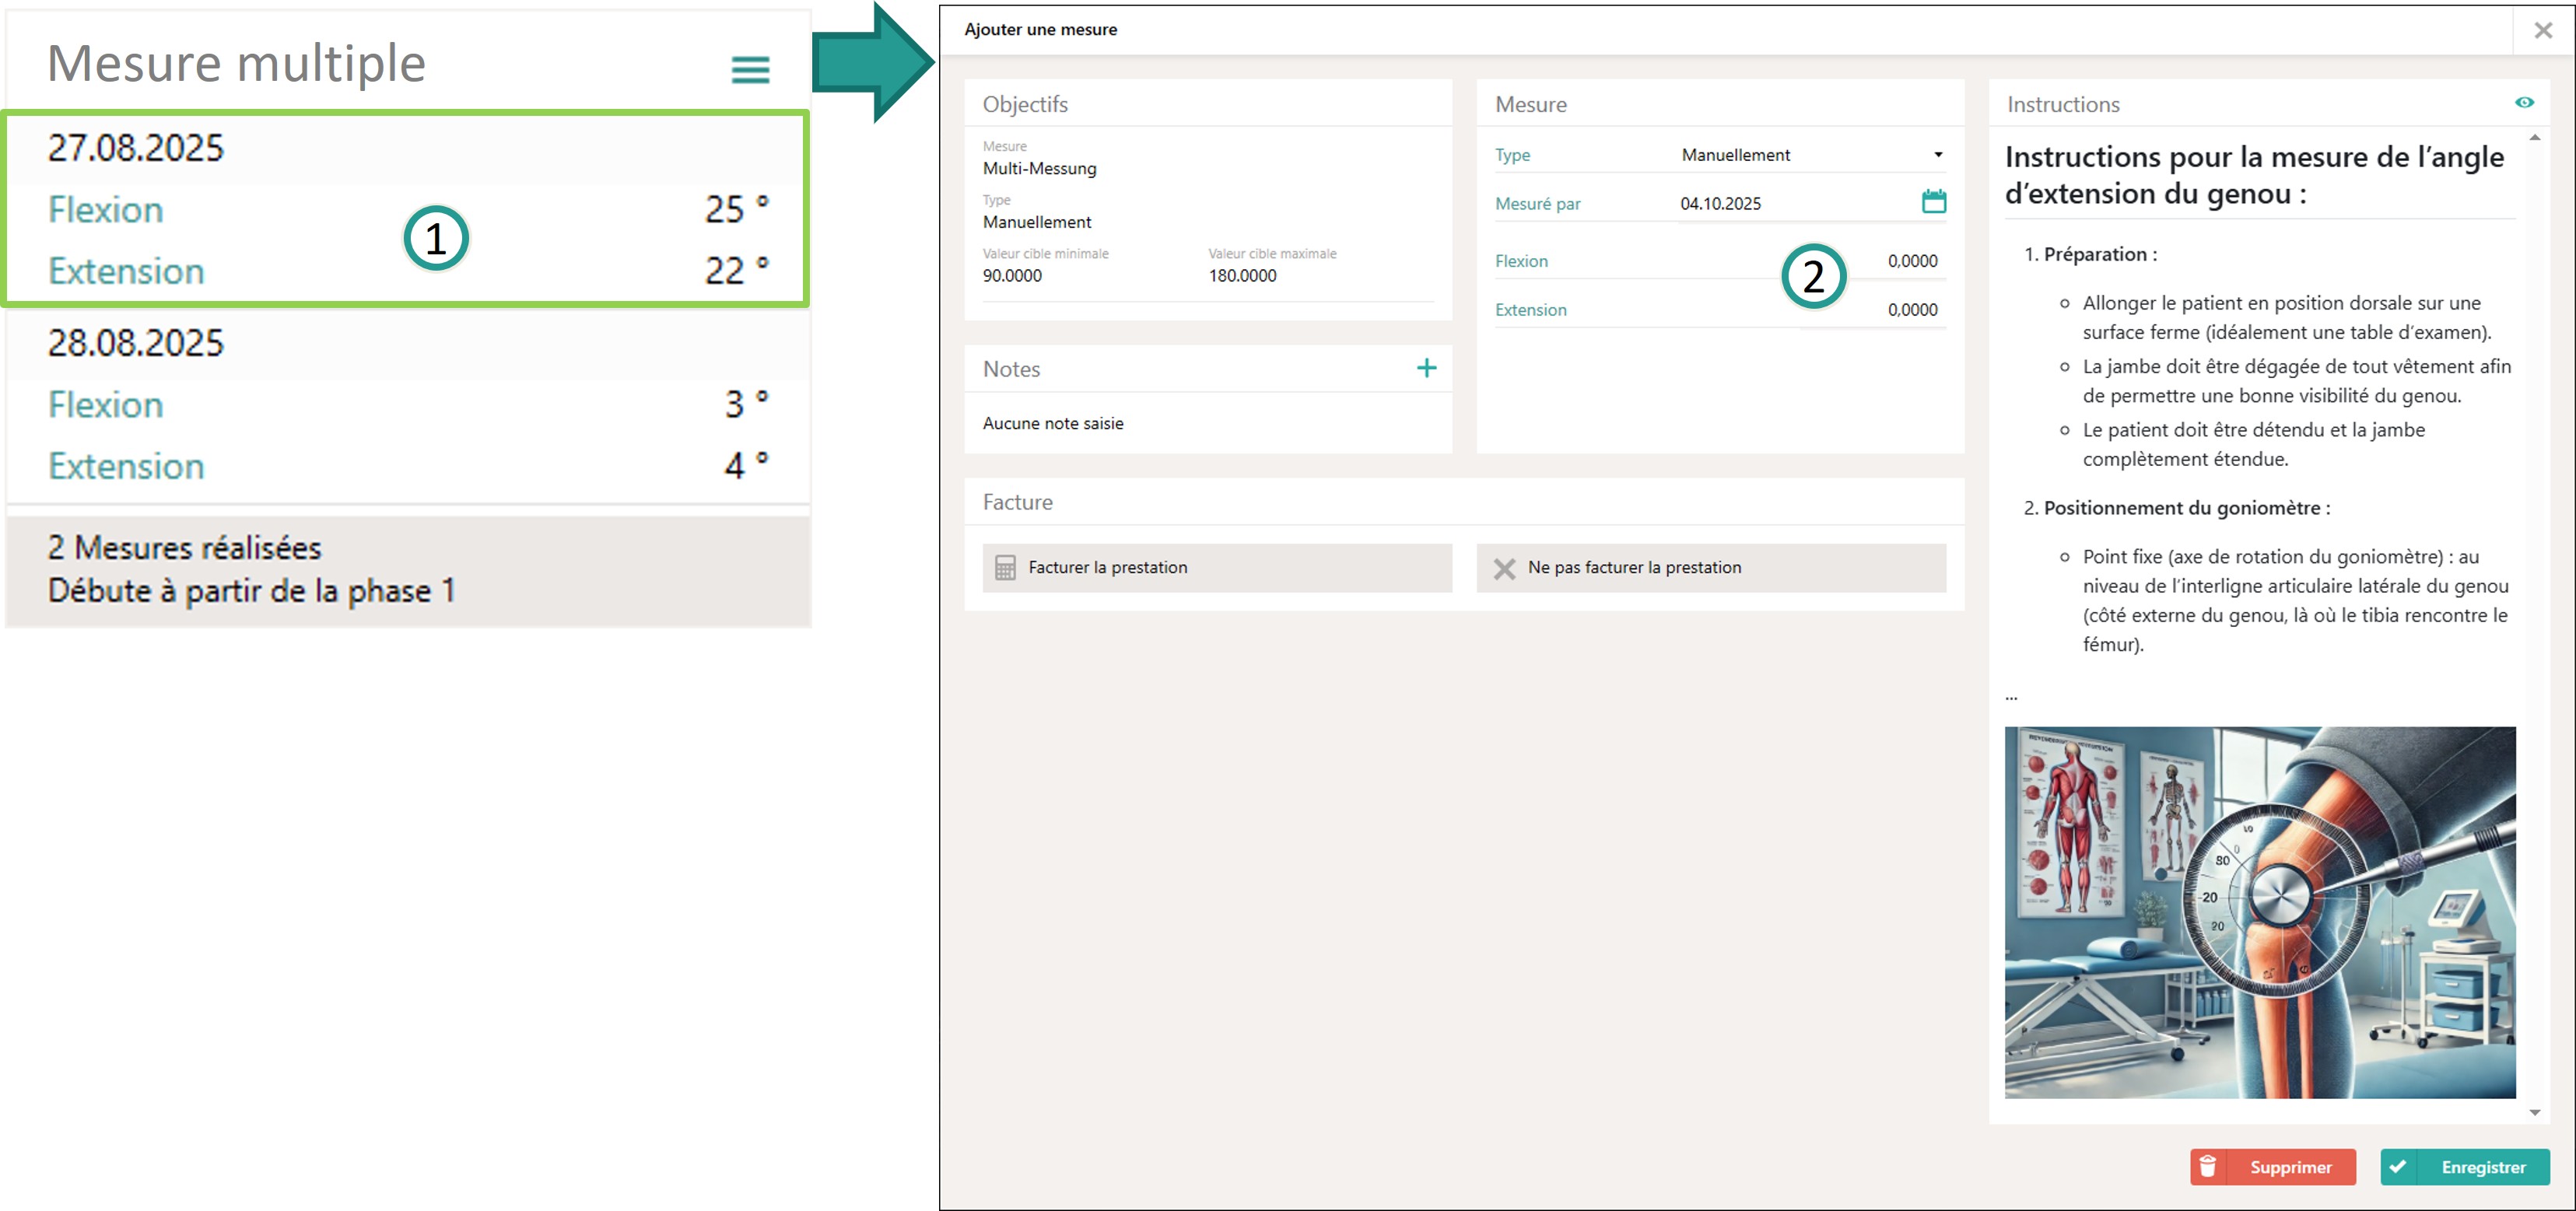Click the trash icon on Supprimer

coord(2208,1166)
